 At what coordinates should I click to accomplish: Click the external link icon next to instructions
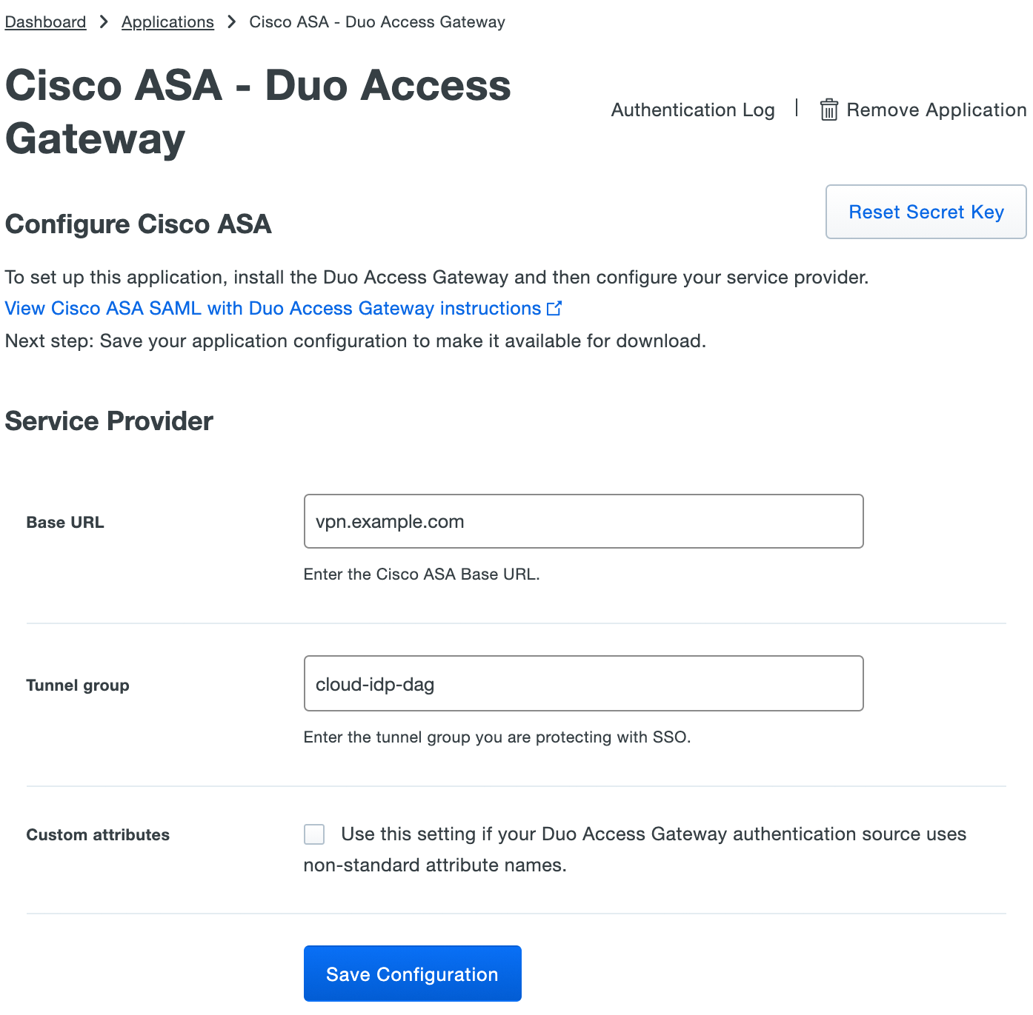tap(554, 308)
